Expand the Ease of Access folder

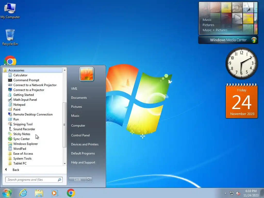pos(23,153)
